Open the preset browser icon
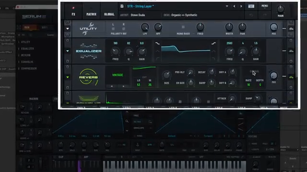Screen dimensions: 307x172 pyautogui.click(x=251, y=6)
